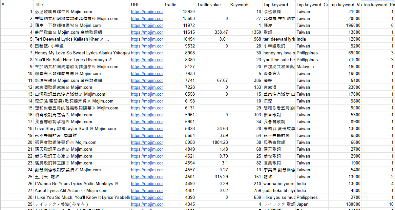This screenshot has height=210, width=395.
Task: Open the mojim link for Honey My Love row
Action: pos(147,53)
